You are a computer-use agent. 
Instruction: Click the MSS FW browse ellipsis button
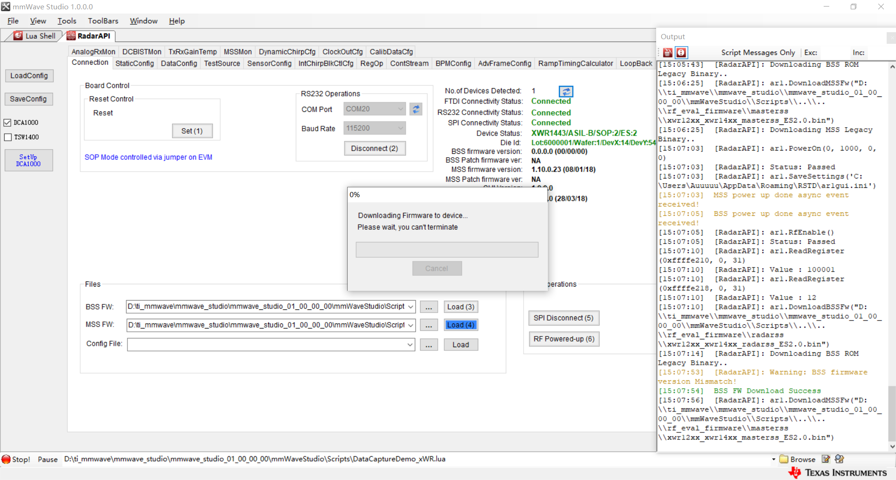coord(428,325)
